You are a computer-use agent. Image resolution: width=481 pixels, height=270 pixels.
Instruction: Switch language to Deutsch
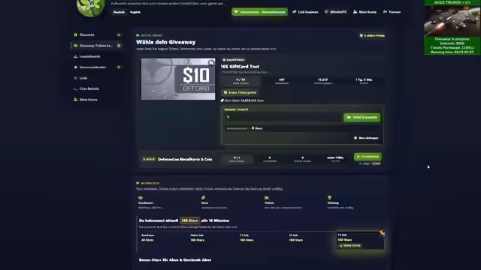[x=119, y=12]
